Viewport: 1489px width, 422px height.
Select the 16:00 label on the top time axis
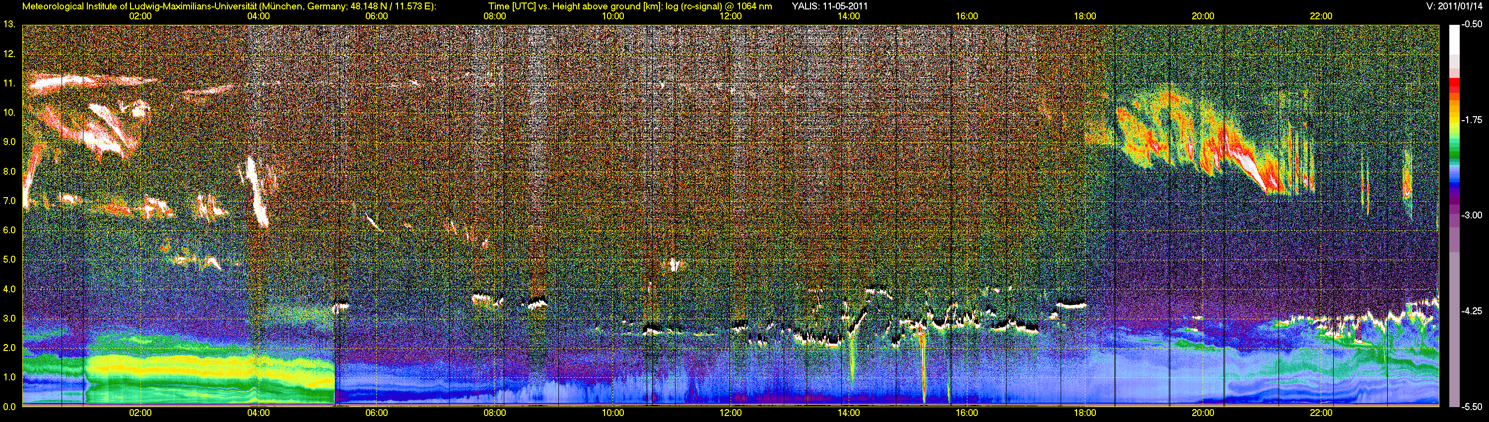click(967, 16)
